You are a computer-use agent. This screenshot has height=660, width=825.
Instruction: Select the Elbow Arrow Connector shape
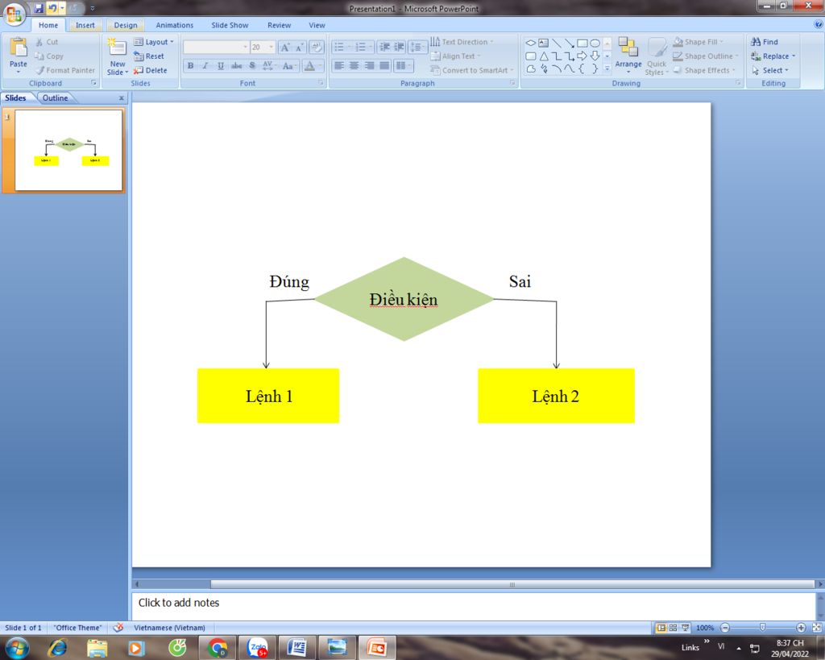coord(570,56)
